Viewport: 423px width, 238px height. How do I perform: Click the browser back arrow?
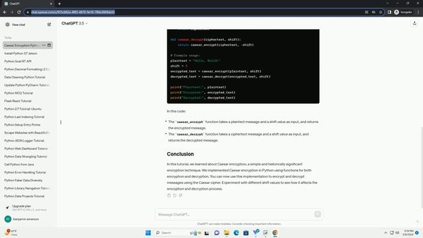(x=5, y=12)
